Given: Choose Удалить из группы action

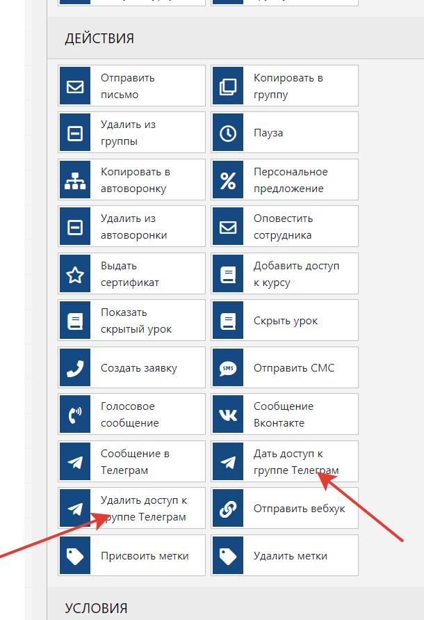Looking at the screenshot, I should click(132, 134).
